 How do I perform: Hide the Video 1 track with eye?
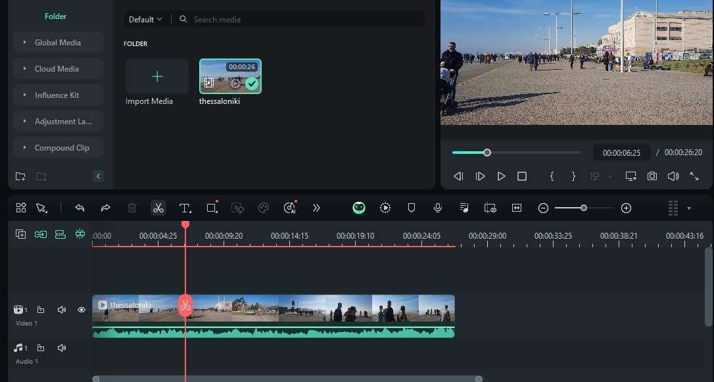[x=82, y=310]
